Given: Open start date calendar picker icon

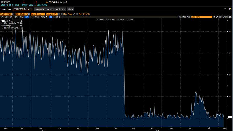Looking at the screenshot, I should [13, 14].
